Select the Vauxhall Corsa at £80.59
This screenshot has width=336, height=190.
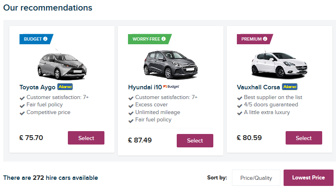304,138
